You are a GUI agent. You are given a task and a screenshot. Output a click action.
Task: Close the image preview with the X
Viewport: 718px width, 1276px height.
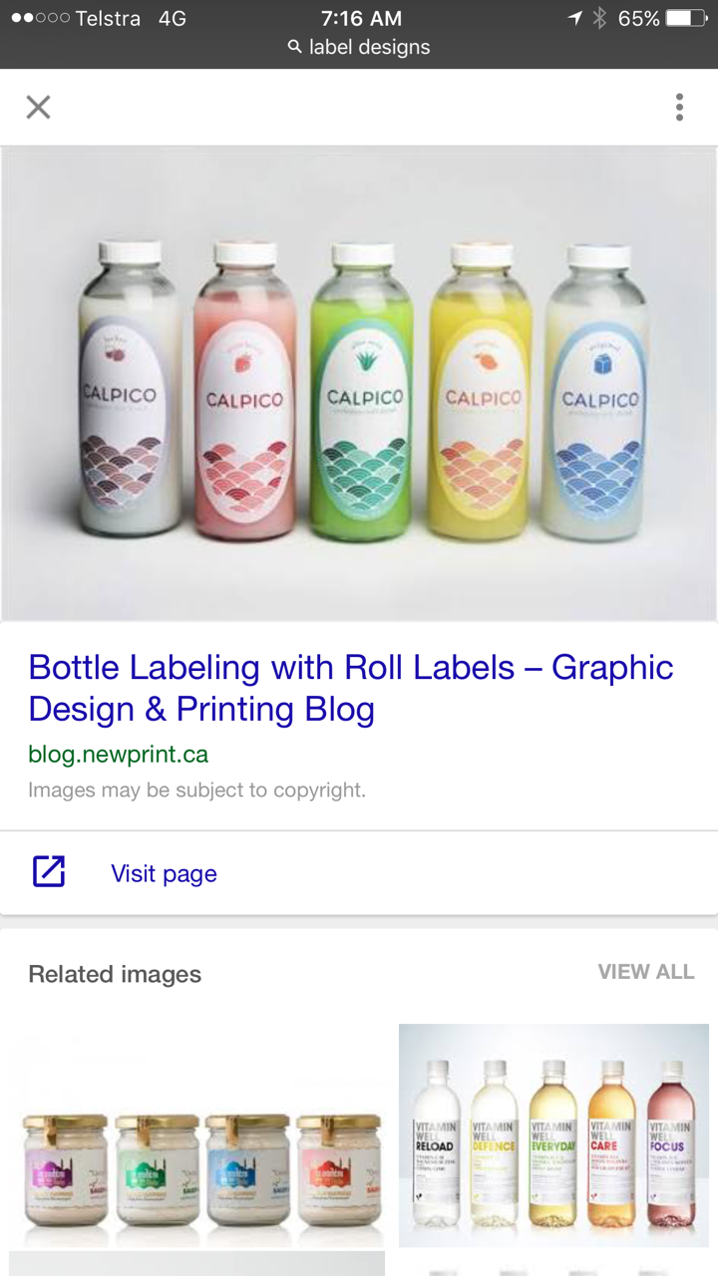38,107
